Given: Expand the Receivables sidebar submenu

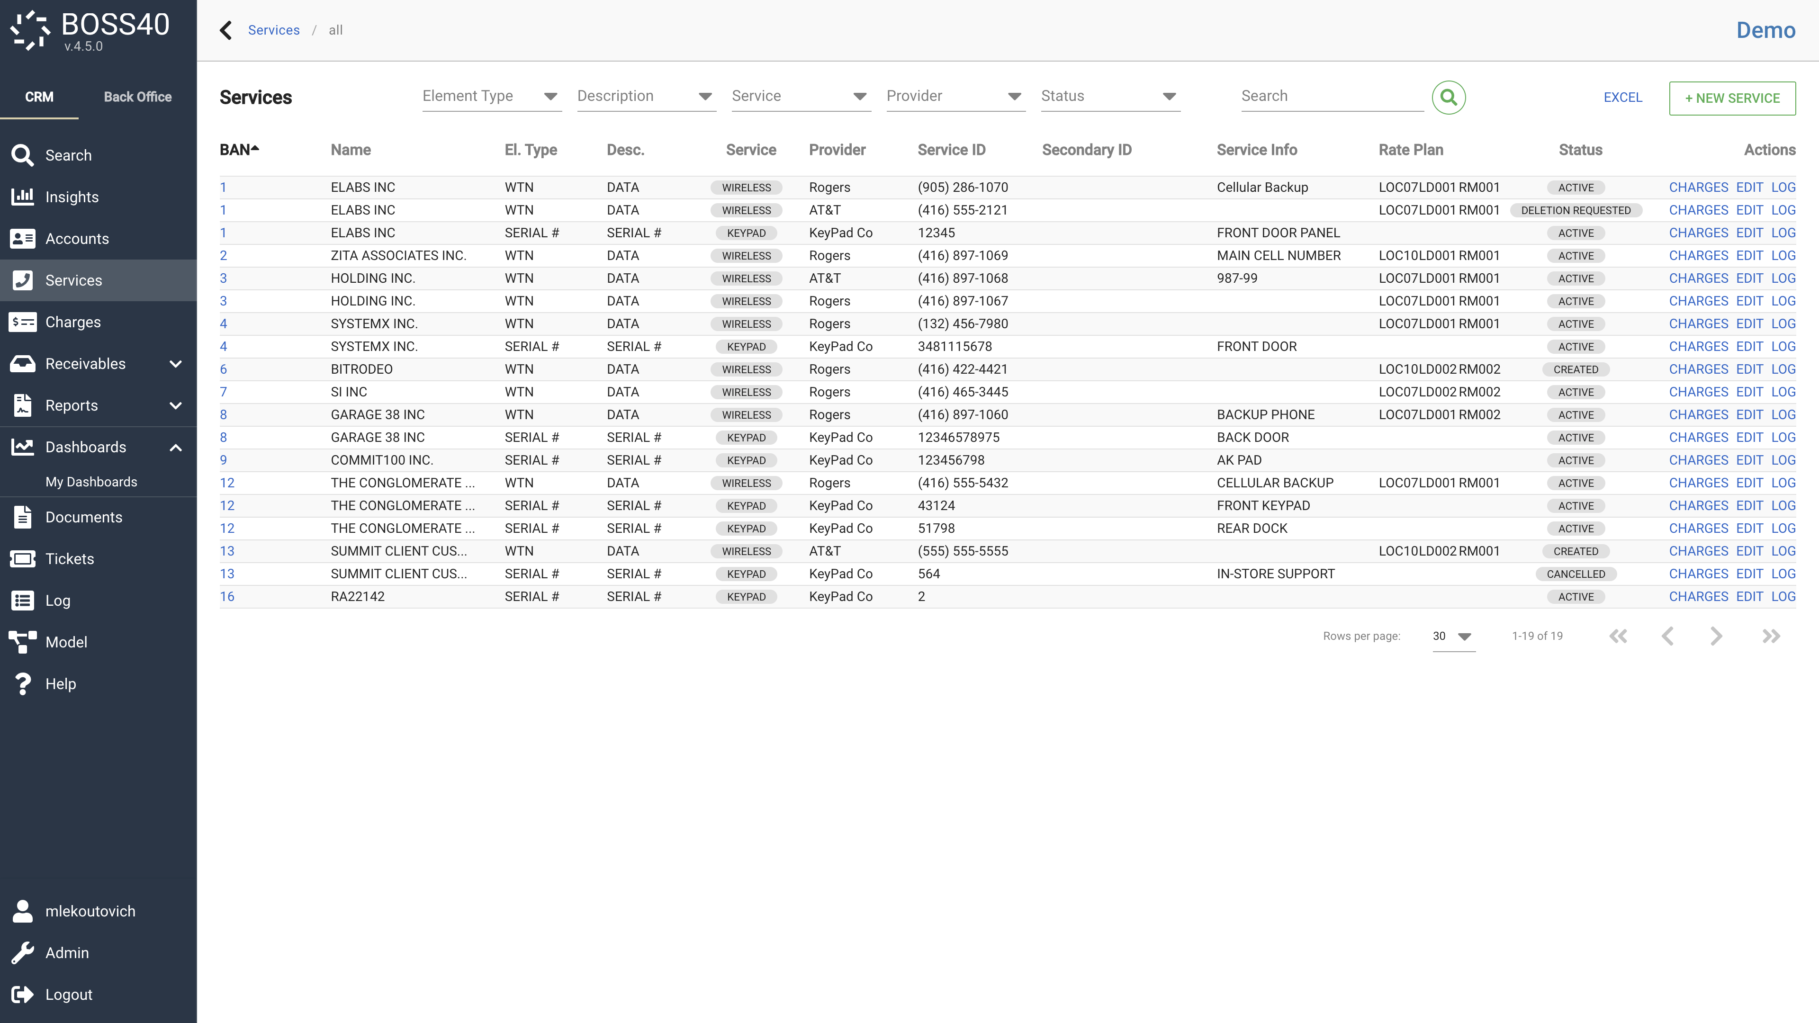Looking at the screenshot, I should [176, 364].
